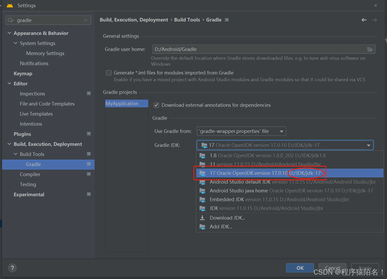Image resolution: width=387 pixels, height=279 pixels.
Task: Click the scope icon on the Compiler row
Action: 89,174
